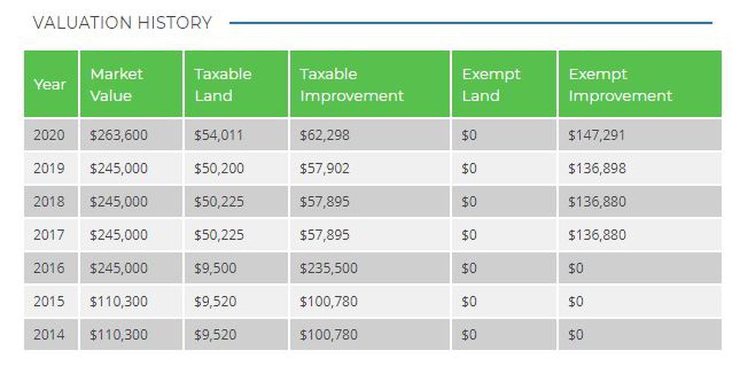
Task: Click the Year column header
Action: click(50, 84)
